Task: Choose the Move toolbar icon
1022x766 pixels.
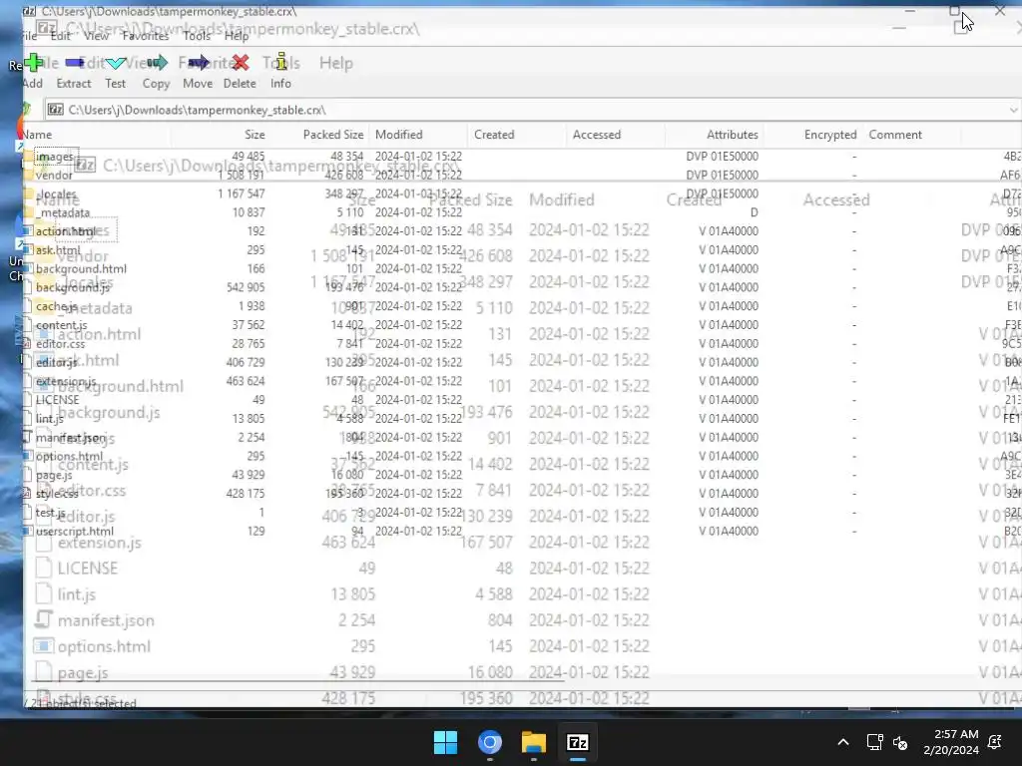Action: 198,72
